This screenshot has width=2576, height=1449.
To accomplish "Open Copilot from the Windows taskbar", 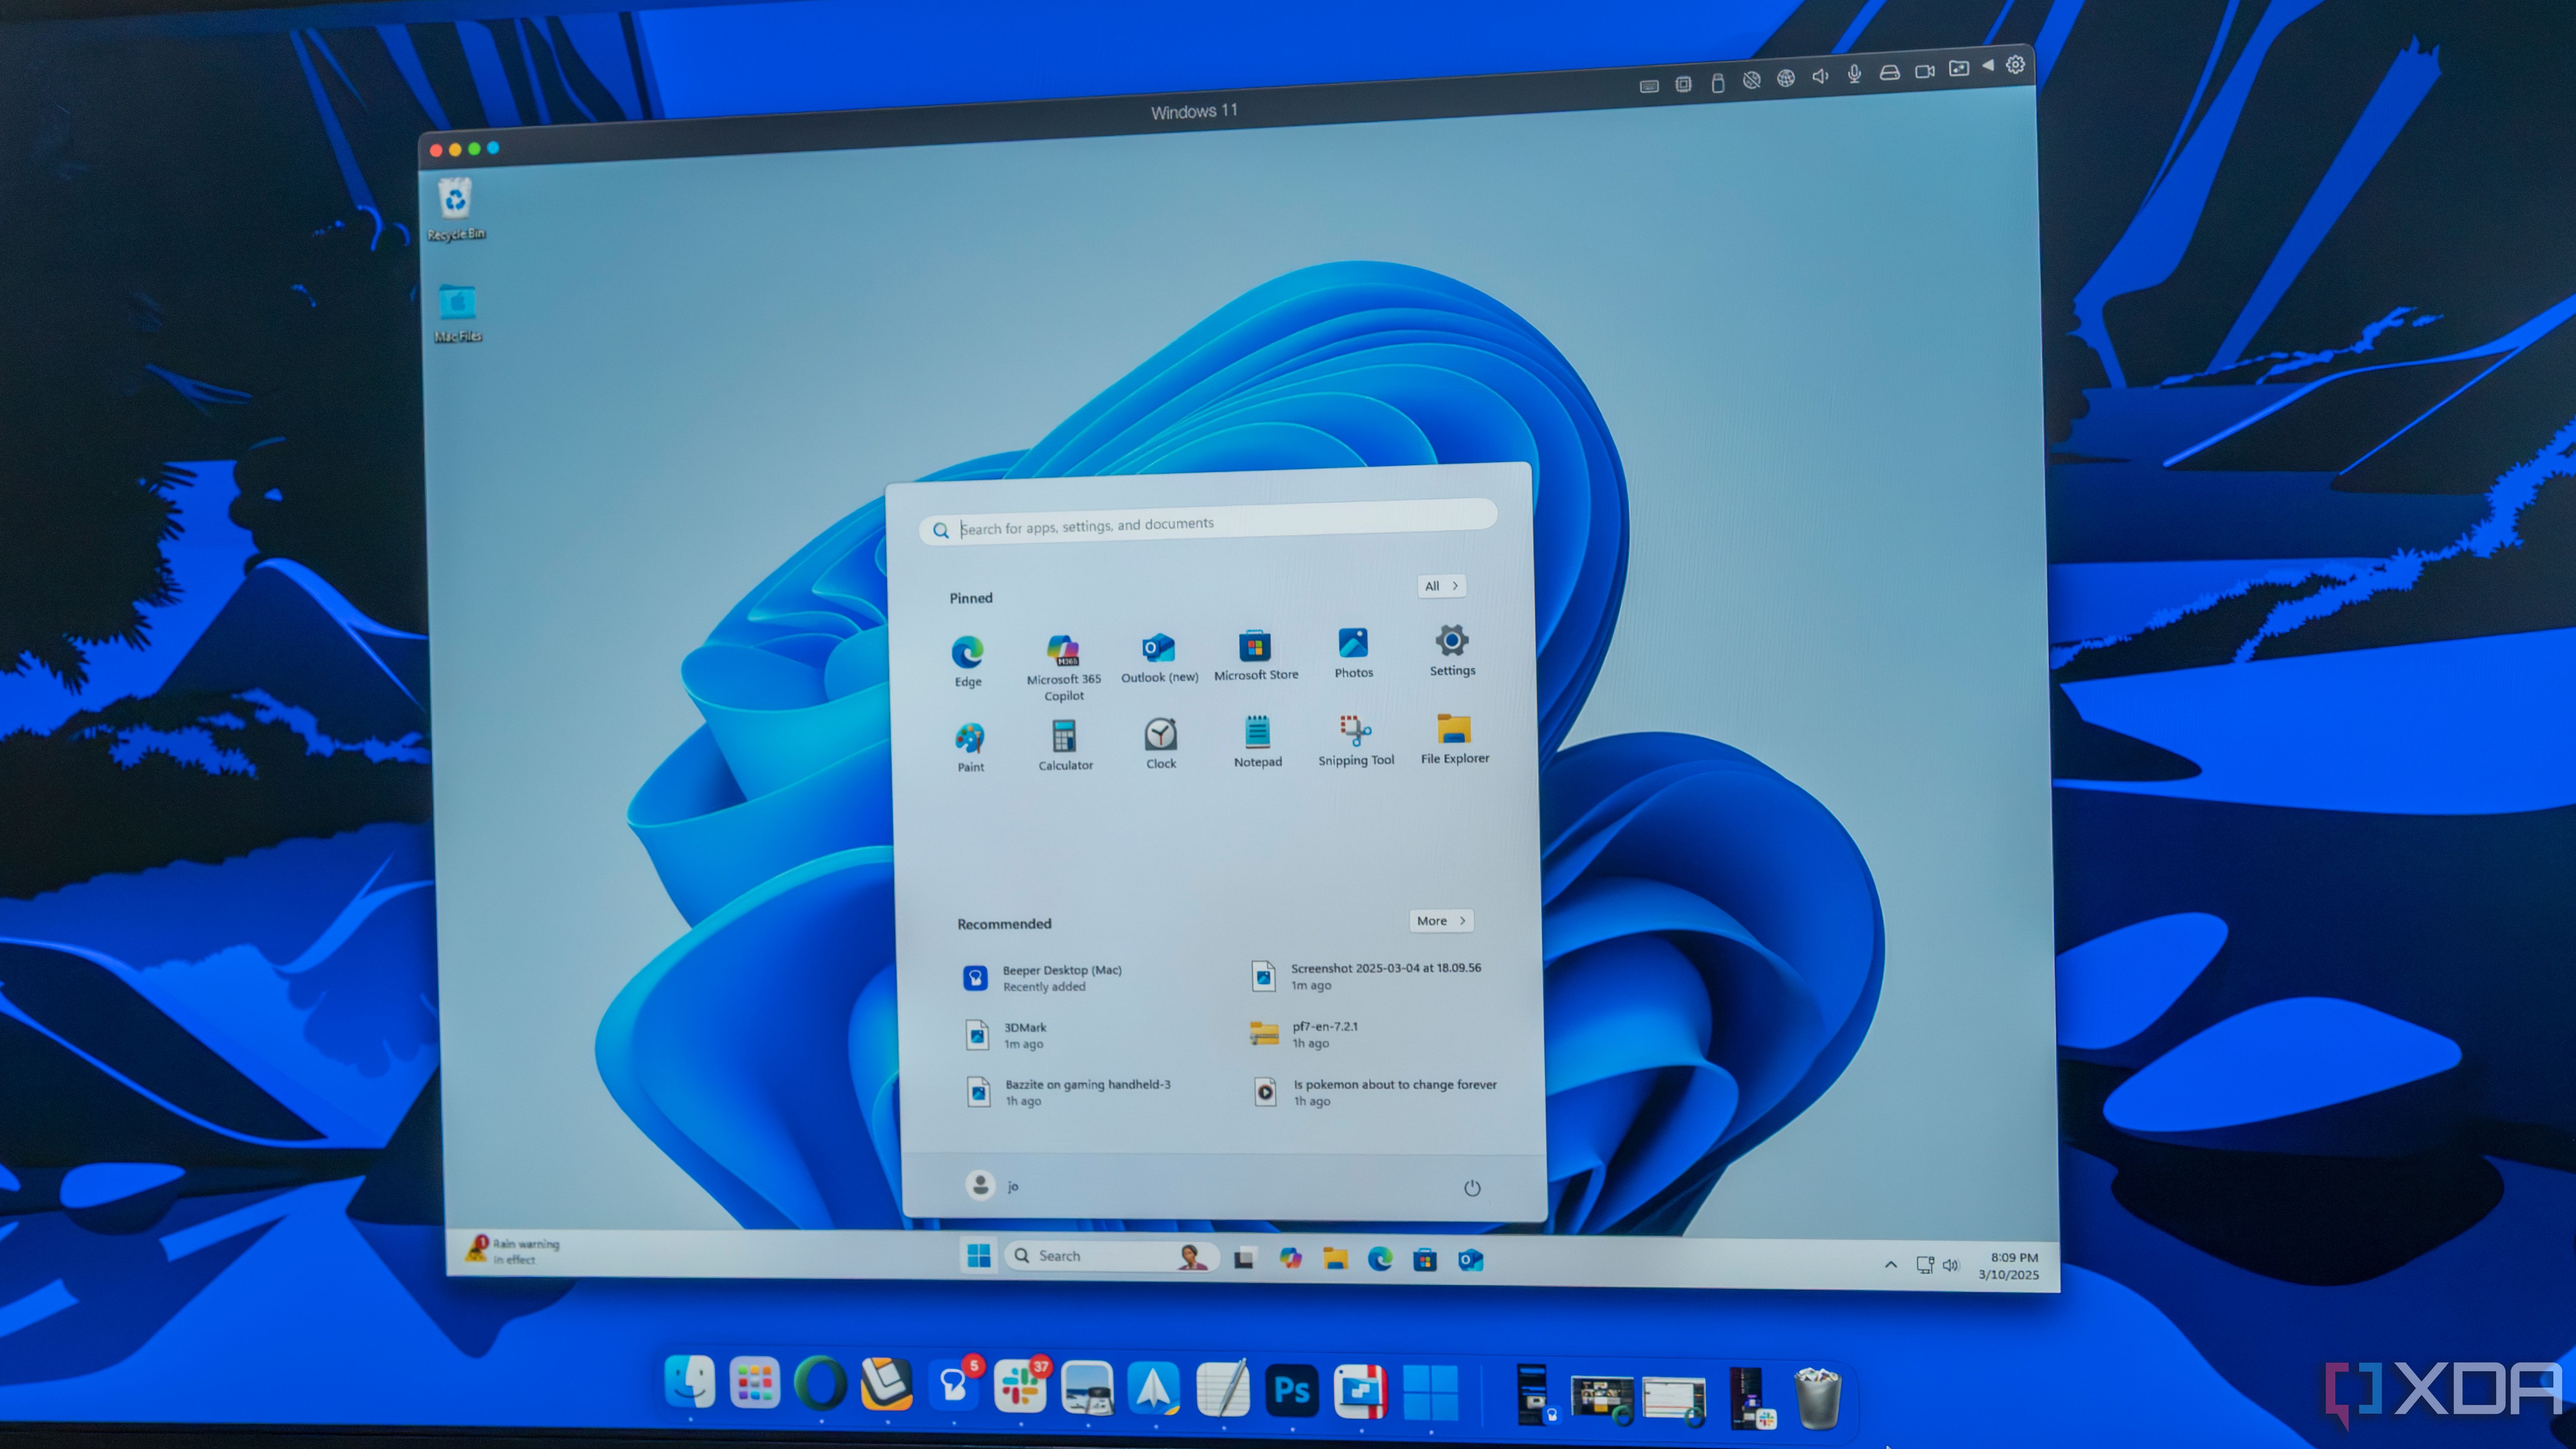I will pos(1290,1258).
